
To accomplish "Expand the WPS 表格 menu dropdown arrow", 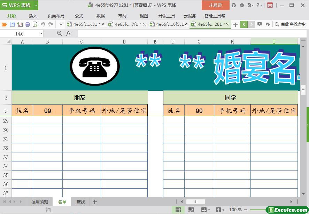I will pyautogui.click(x=36, y=5).
